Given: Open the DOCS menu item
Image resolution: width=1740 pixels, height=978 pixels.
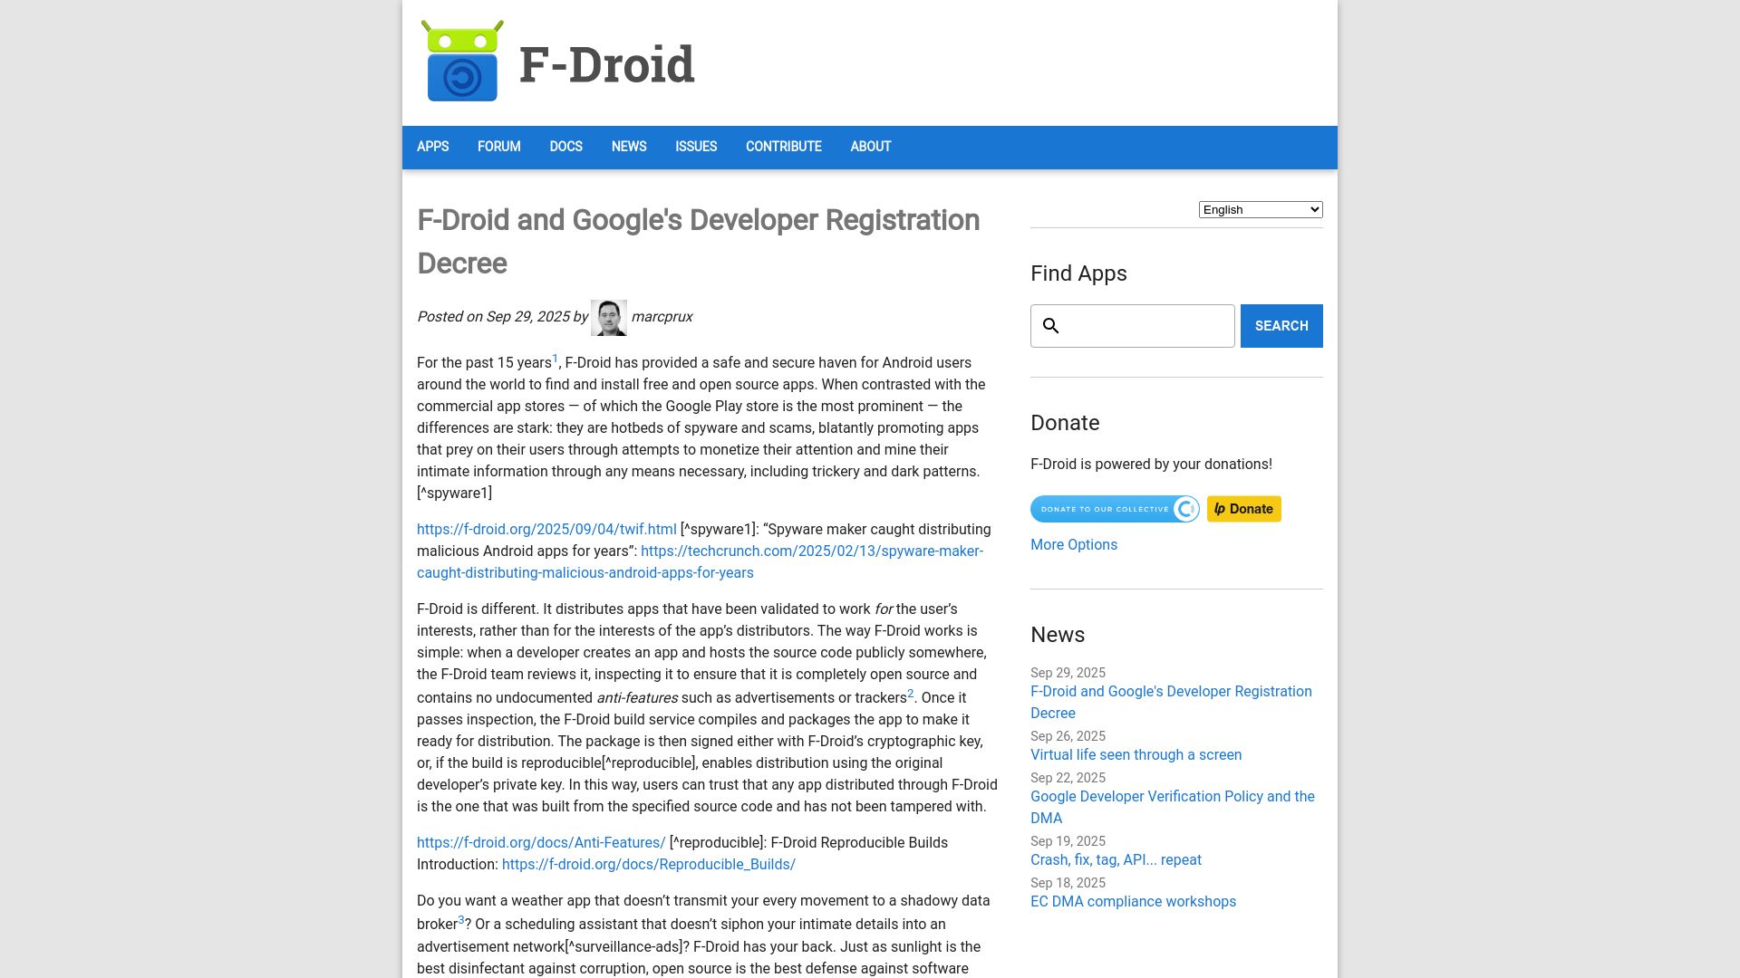Looking at the screenshot, I should tap(565, 147).
